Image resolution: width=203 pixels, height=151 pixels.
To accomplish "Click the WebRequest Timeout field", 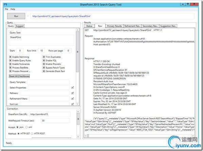I will 55,121.
